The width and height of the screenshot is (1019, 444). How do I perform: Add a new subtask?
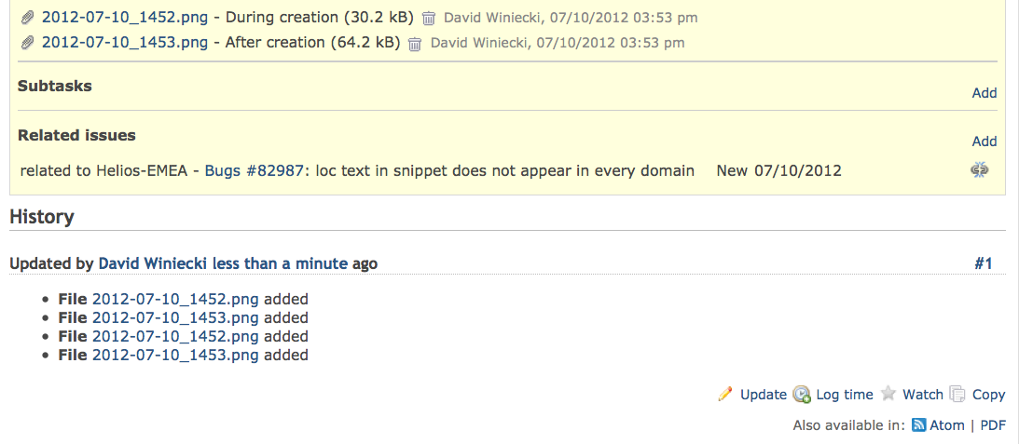click(984, 93)
